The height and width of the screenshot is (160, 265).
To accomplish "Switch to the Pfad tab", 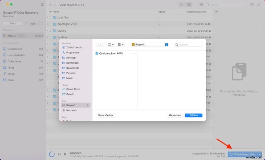I will click(13, 23).
